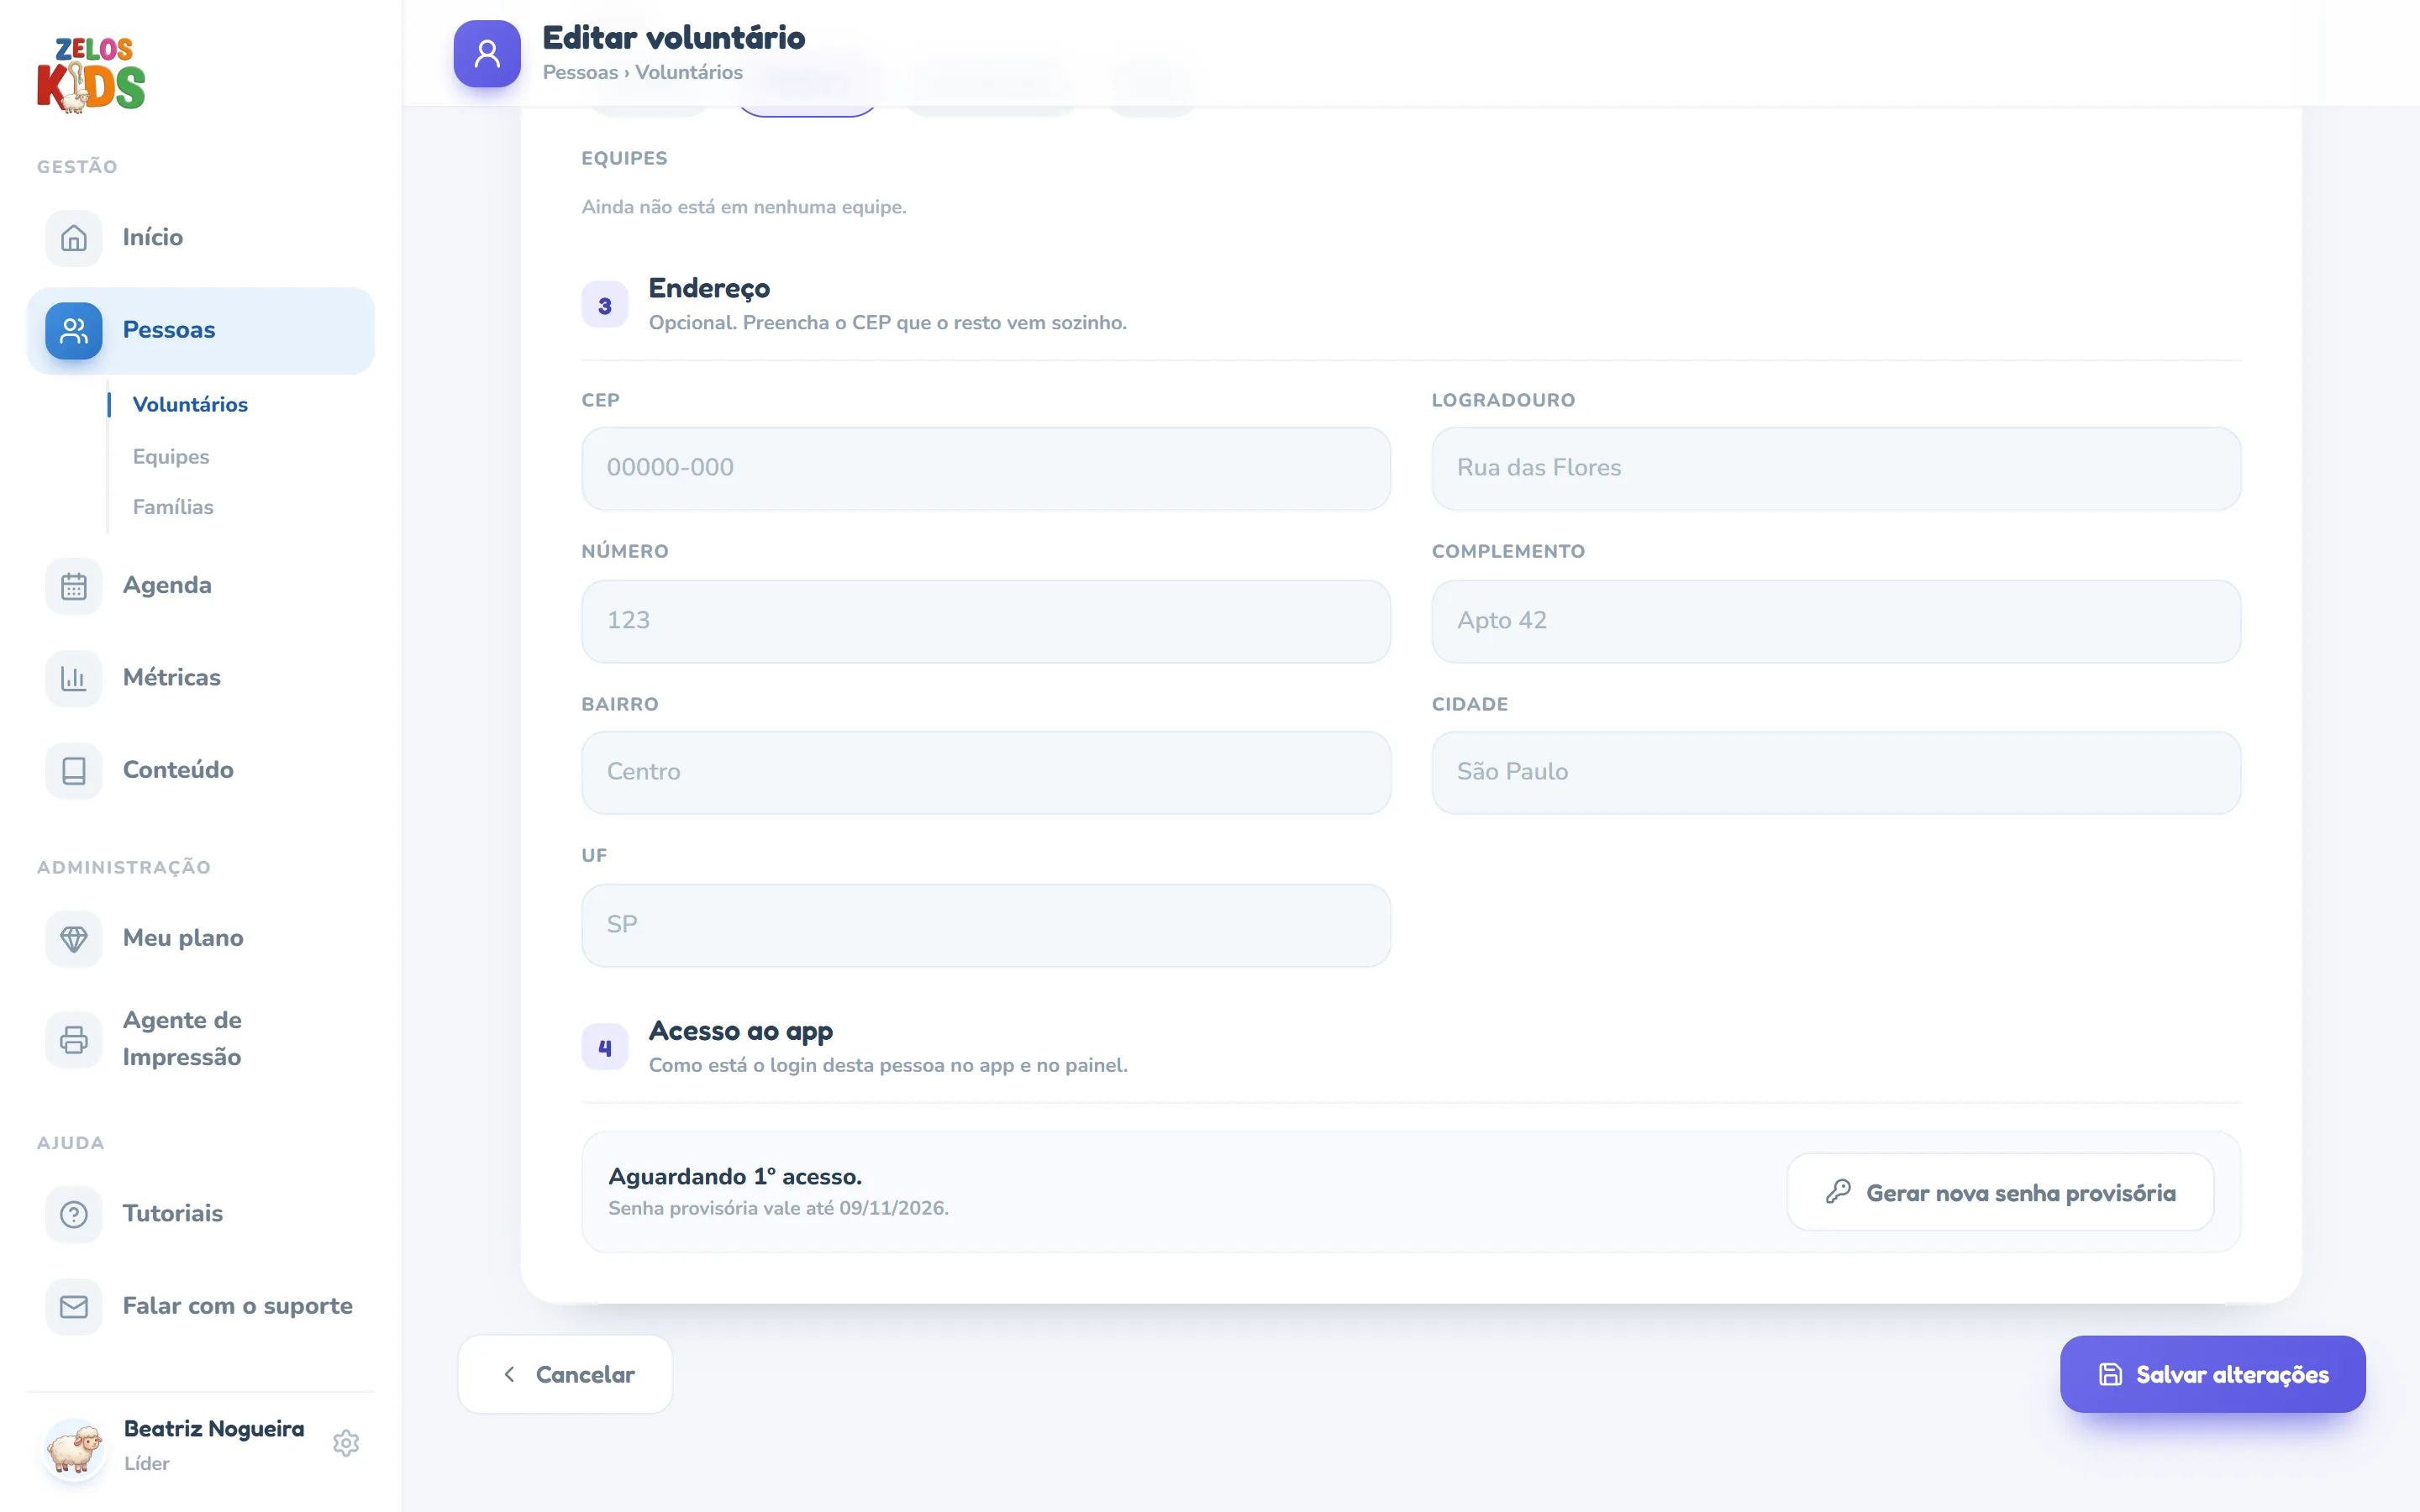Focus the Complemento input field

click(1836, 621)
